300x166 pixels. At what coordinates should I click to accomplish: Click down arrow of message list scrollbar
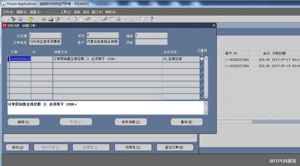tap(206, 96)
